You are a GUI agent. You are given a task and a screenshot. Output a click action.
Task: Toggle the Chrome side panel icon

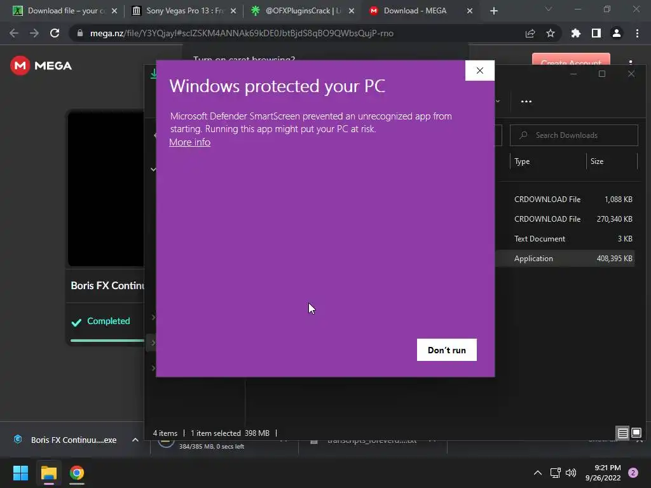click(x=596, y=33)
